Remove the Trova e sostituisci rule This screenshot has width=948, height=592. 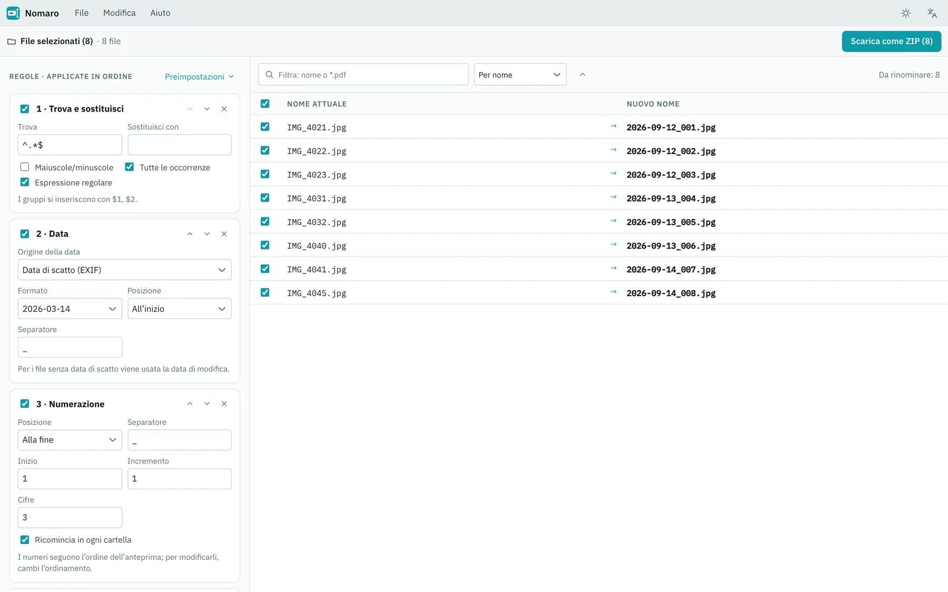(224, 109)
